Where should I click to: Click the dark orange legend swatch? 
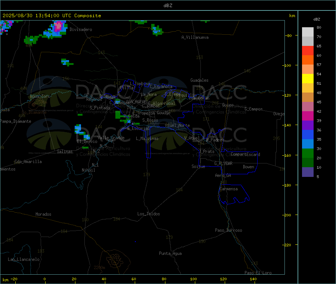click(308, 60)
